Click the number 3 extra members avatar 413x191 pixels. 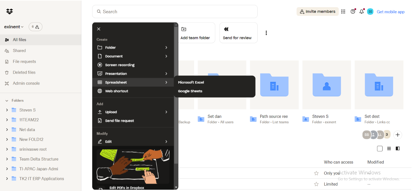[387, 134]
